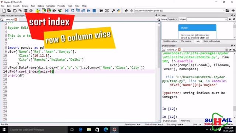The height and width of the screenshot is (133, 236).
Task: Select the temp.py editor tab
Action: tap(10, 20)
